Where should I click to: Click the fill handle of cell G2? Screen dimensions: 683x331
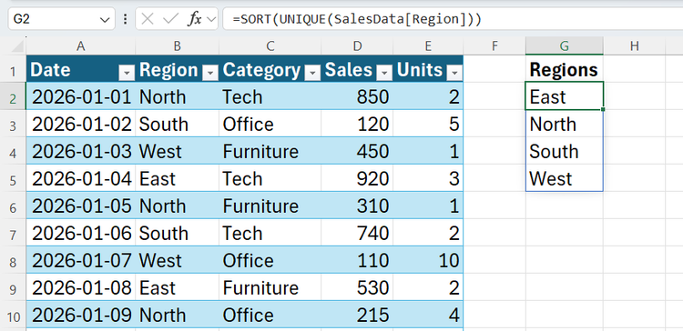point(603,110)
